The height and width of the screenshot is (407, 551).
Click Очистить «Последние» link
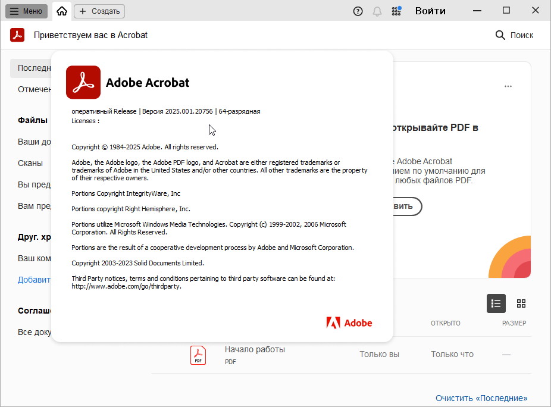click(481, 398)
